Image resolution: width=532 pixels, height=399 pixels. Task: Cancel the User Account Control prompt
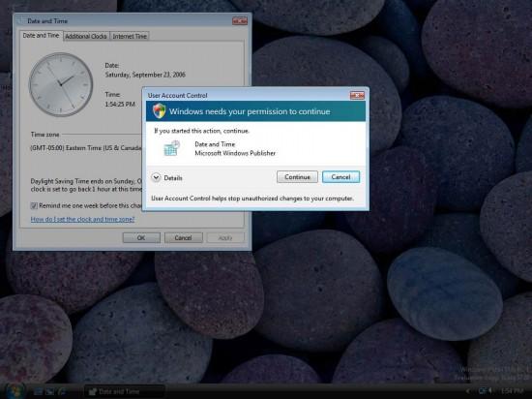[340, 177]
